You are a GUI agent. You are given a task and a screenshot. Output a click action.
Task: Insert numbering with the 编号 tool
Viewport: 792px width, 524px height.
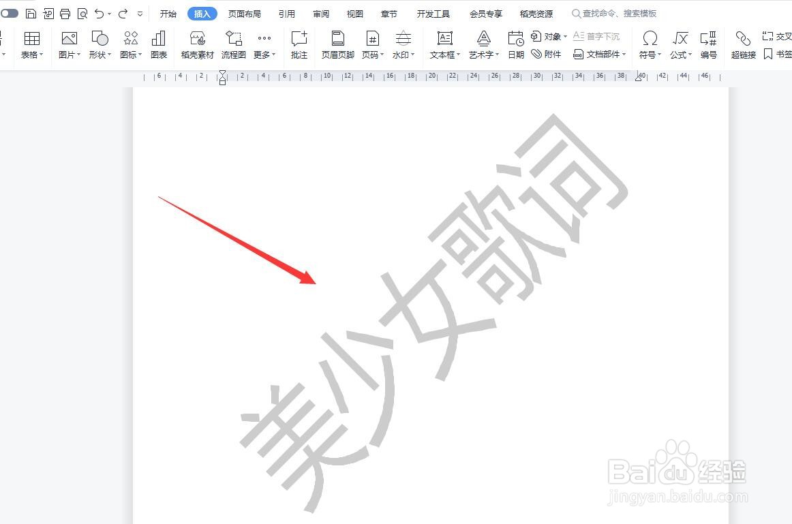point(709,44)
